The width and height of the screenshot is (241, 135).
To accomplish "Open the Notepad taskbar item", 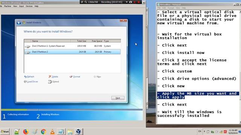I will tap(61, 132).
